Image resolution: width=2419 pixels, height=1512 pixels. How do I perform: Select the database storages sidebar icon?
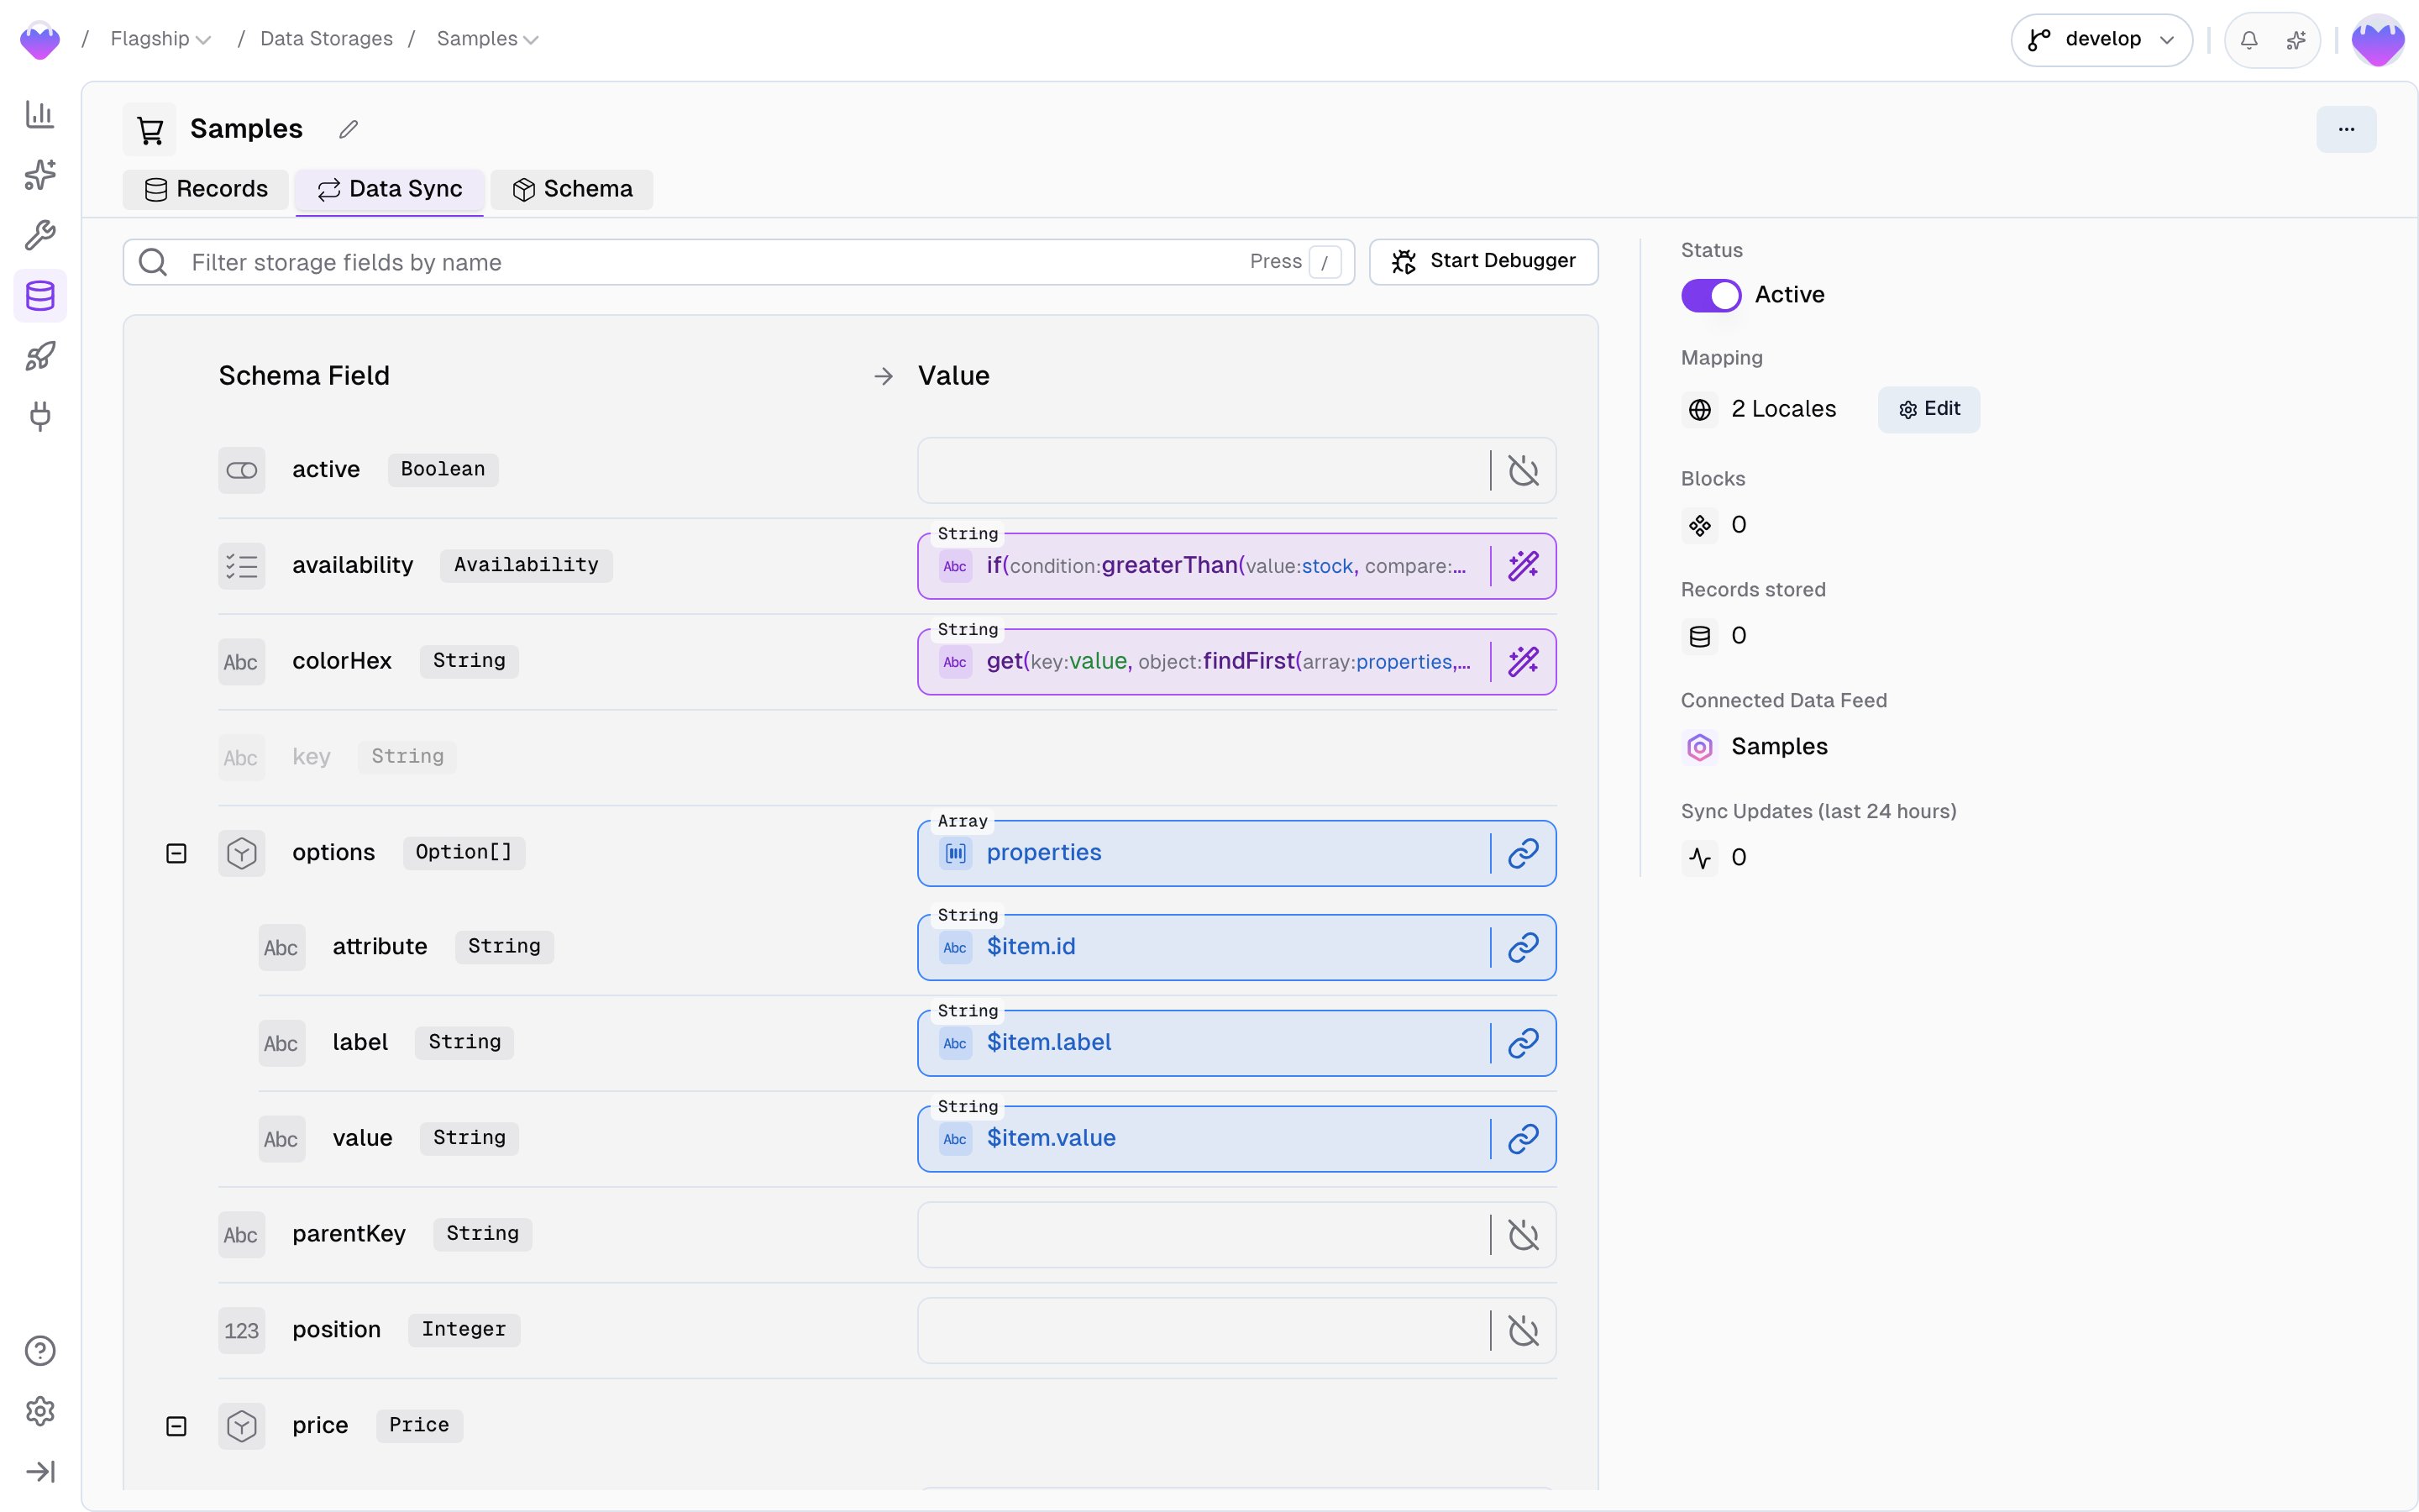pos(40,296)
